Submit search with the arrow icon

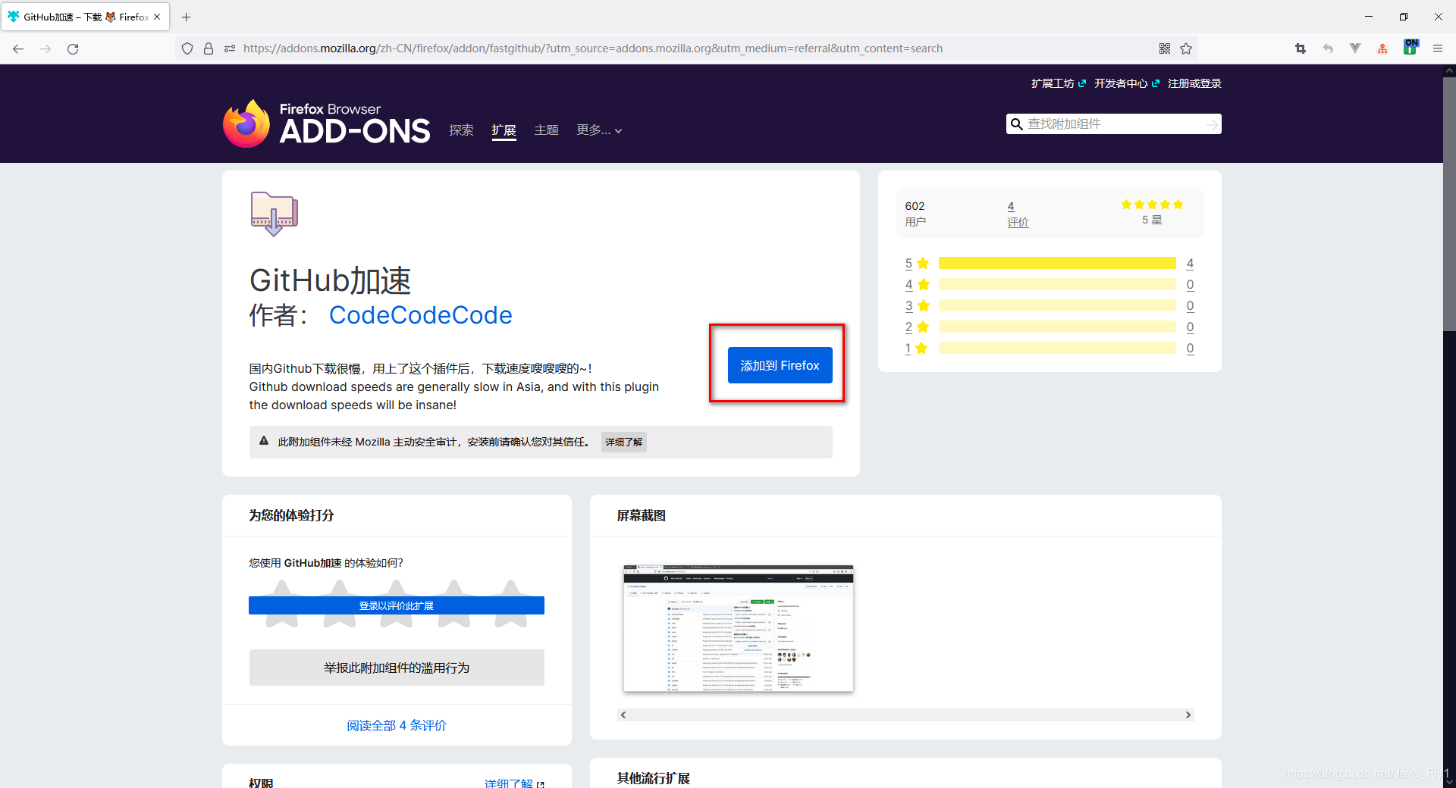click(1212, 124)
